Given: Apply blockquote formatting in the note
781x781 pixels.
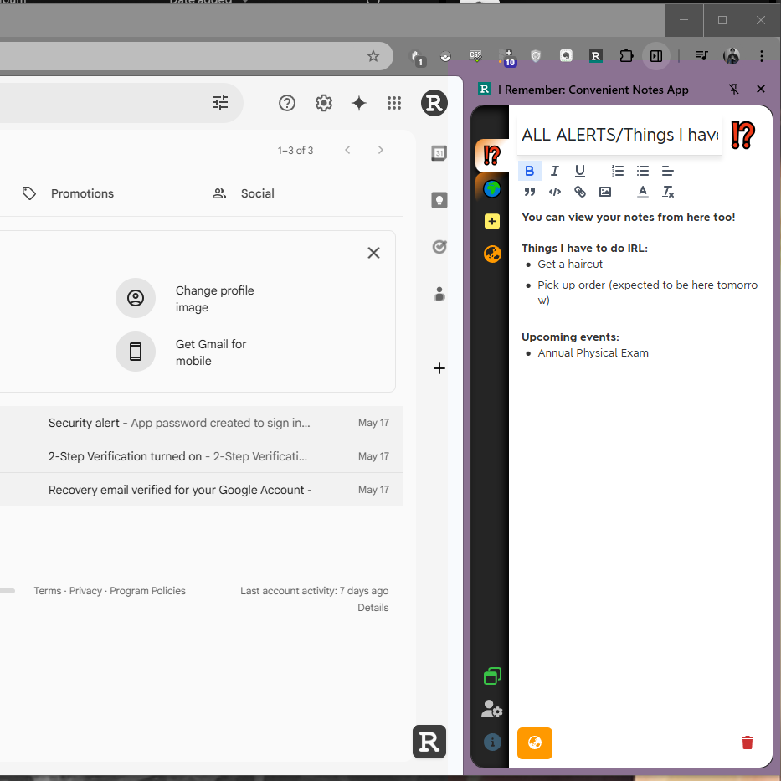Looking at the screenshot, I should pos(530,192).
